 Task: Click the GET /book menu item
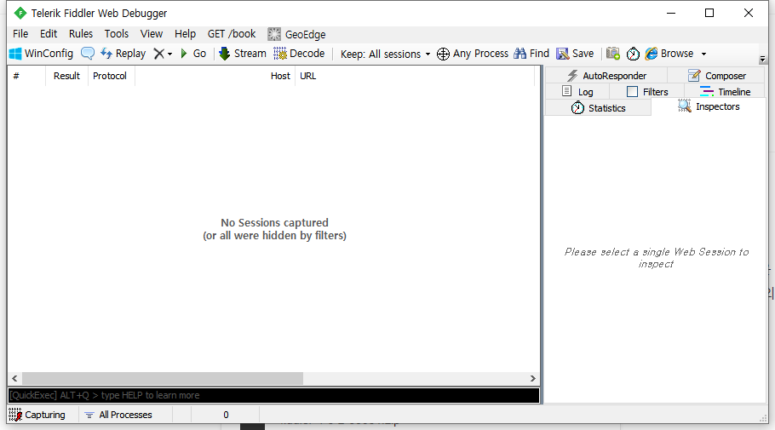coord(232,33)
